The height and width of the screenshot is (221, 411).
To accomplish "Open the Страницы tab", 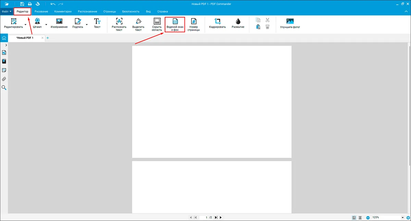I will coord(110,11).
